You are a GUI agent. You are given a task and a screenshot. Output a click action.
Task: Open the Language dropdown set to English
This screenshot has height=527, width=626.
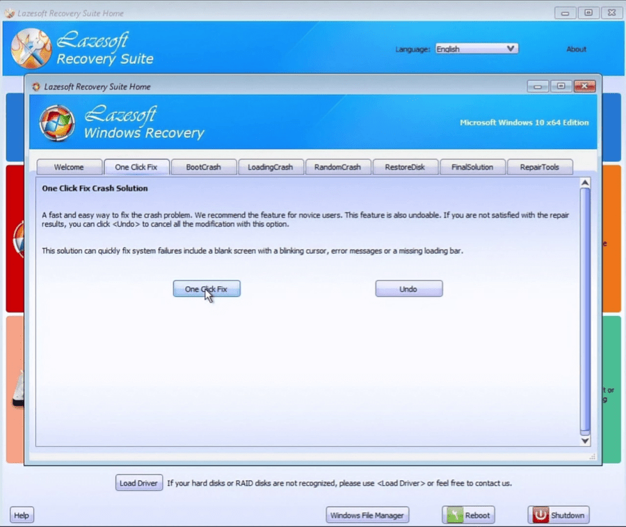coord(476,49)
